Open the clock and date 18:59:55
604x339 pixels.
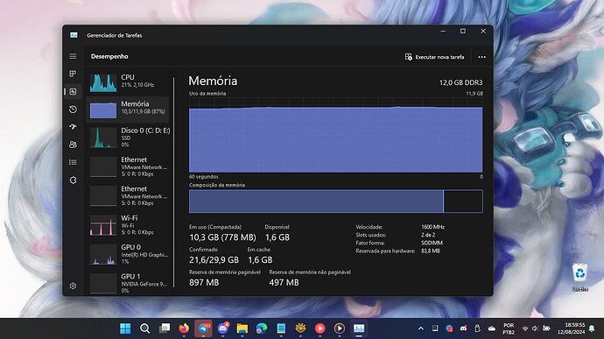click(571, 328)
